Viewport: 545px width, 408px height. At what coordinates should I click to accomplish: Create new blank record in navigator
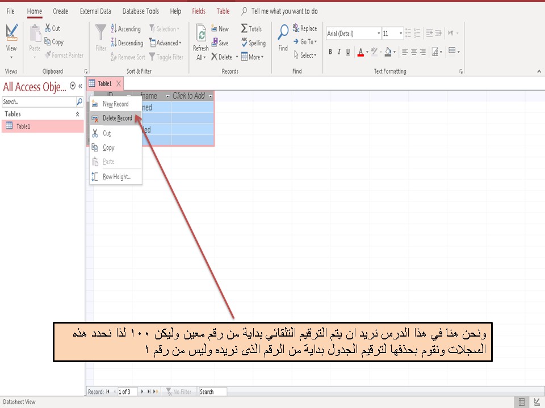(x=156, y=392)
